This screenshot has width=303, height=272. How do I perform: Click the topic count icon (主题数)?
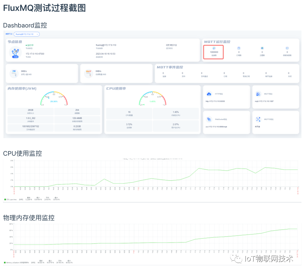click(x=262, y=48)
